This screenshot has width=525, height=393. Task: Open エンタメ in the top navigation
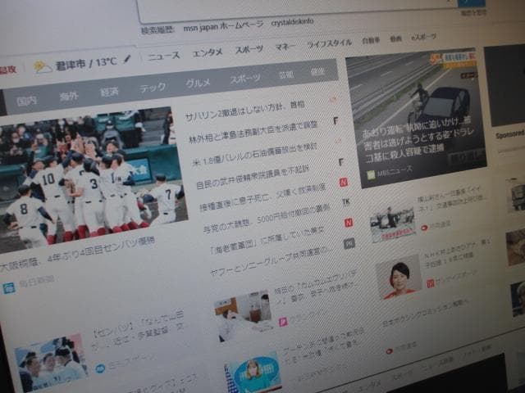(208, 52)
